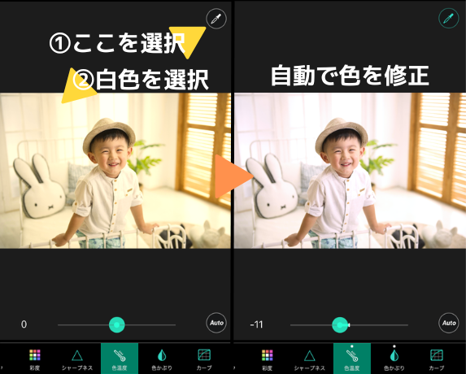This screenshot has height=374, width=466.
Task: Click the corrected photo on the right
Action: [x=350, y=171]
